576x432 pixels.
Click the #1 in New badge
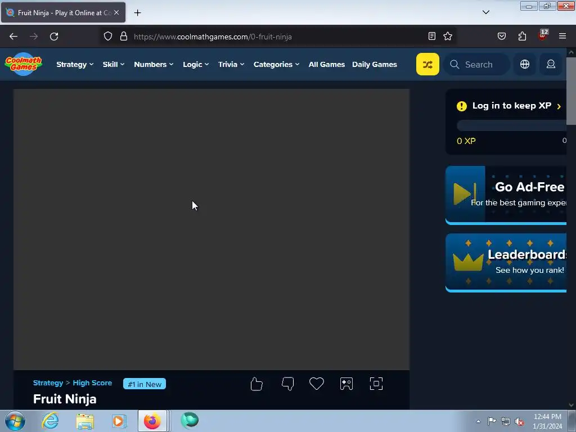pyautogui.click(x=145, y=384)
